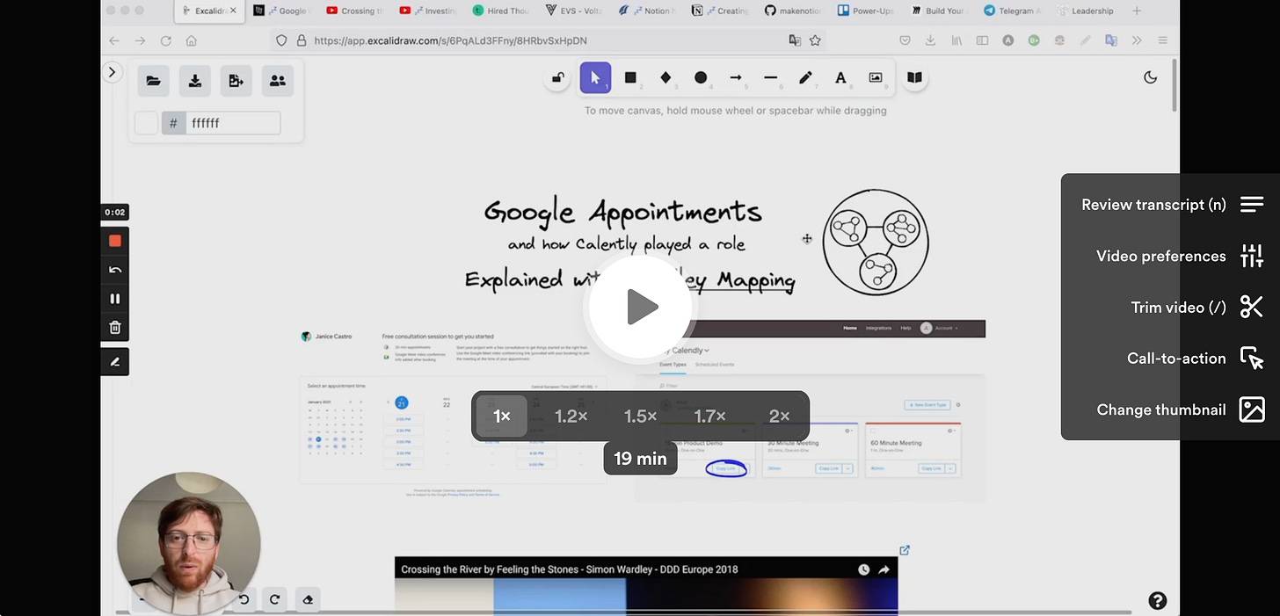Select the freedraw pencil tool

coord(805,78)
